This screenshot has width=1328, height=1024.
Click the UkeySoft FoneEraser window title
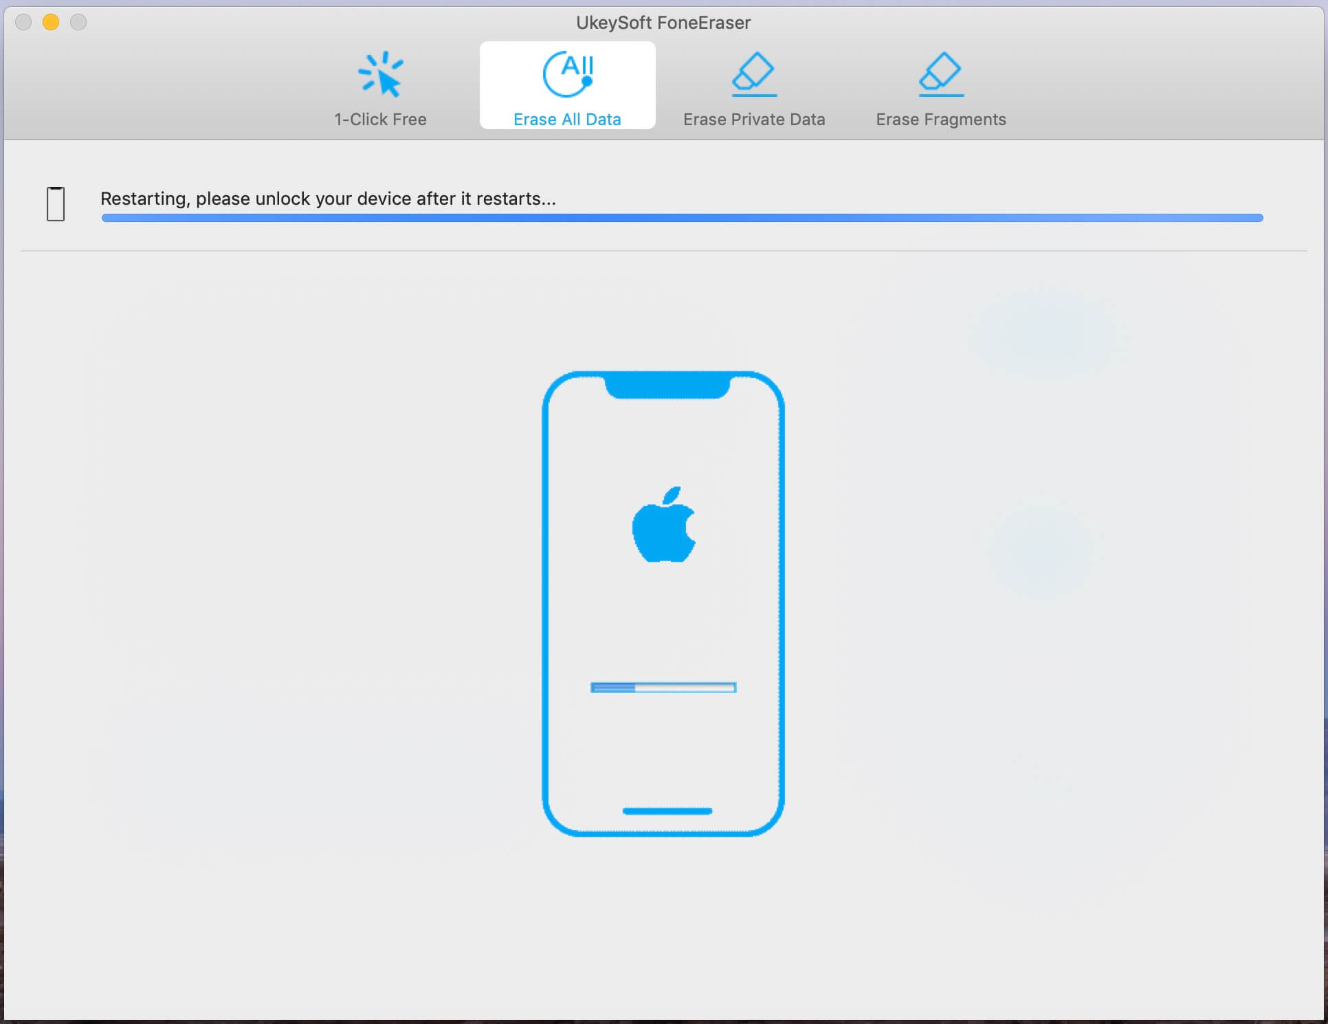coord(663,23)
